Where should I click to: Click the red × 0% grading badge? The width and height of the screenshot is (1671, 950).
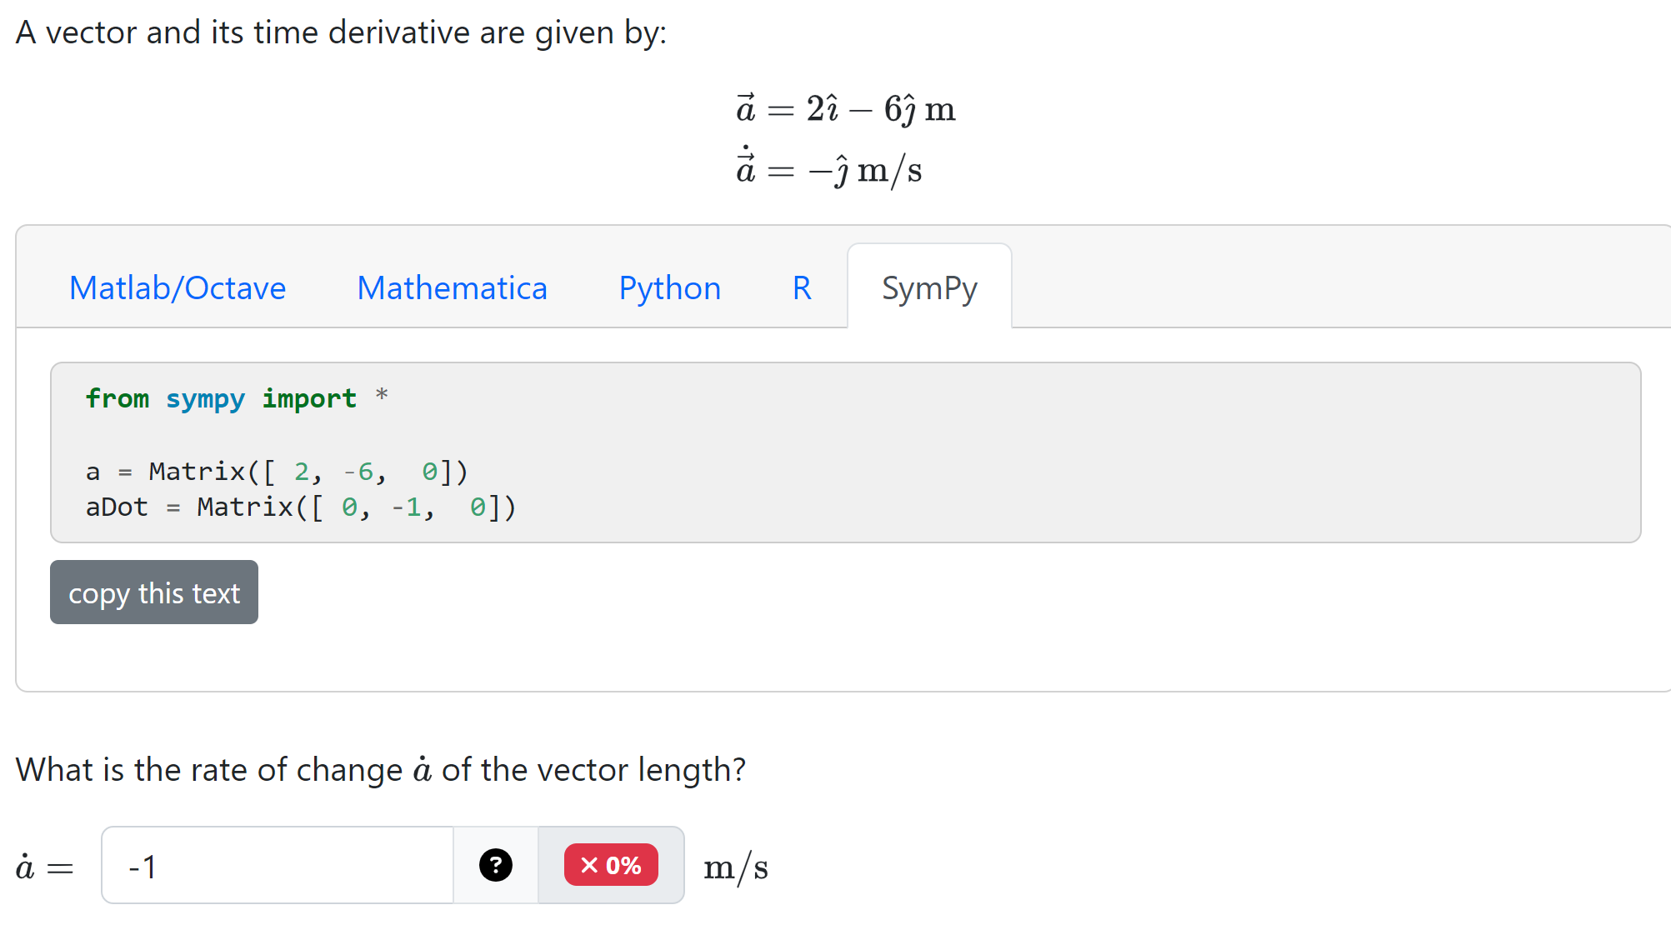[611, 865]
